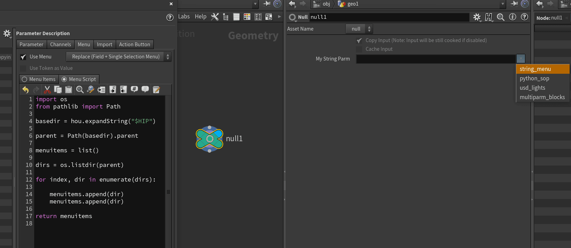
Task: Click the scissors cut icon
Action: point(47,90)
